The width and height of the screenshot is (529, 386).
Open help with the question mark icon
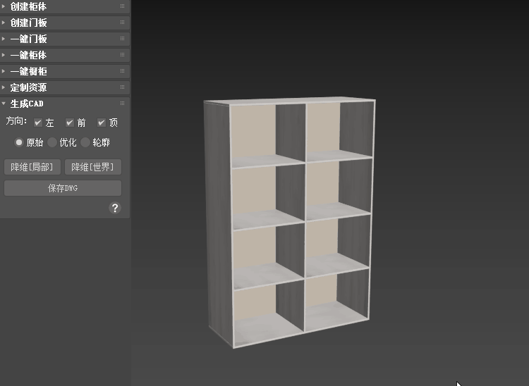tap(115, 208)
